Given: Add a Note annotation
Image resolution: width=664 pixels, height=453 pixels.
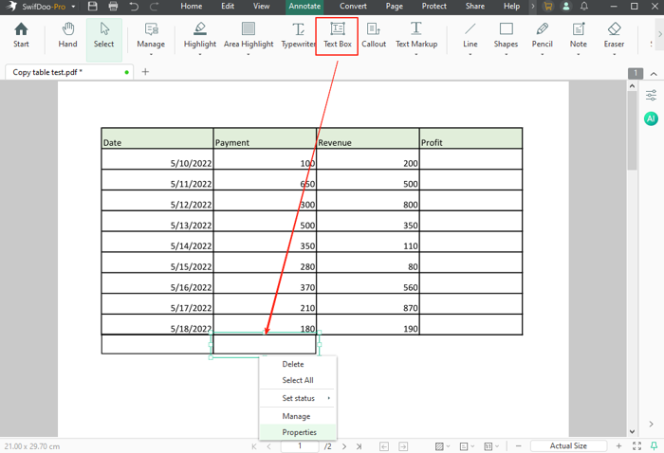Looking at the screenshot, I should coord(578,35).
